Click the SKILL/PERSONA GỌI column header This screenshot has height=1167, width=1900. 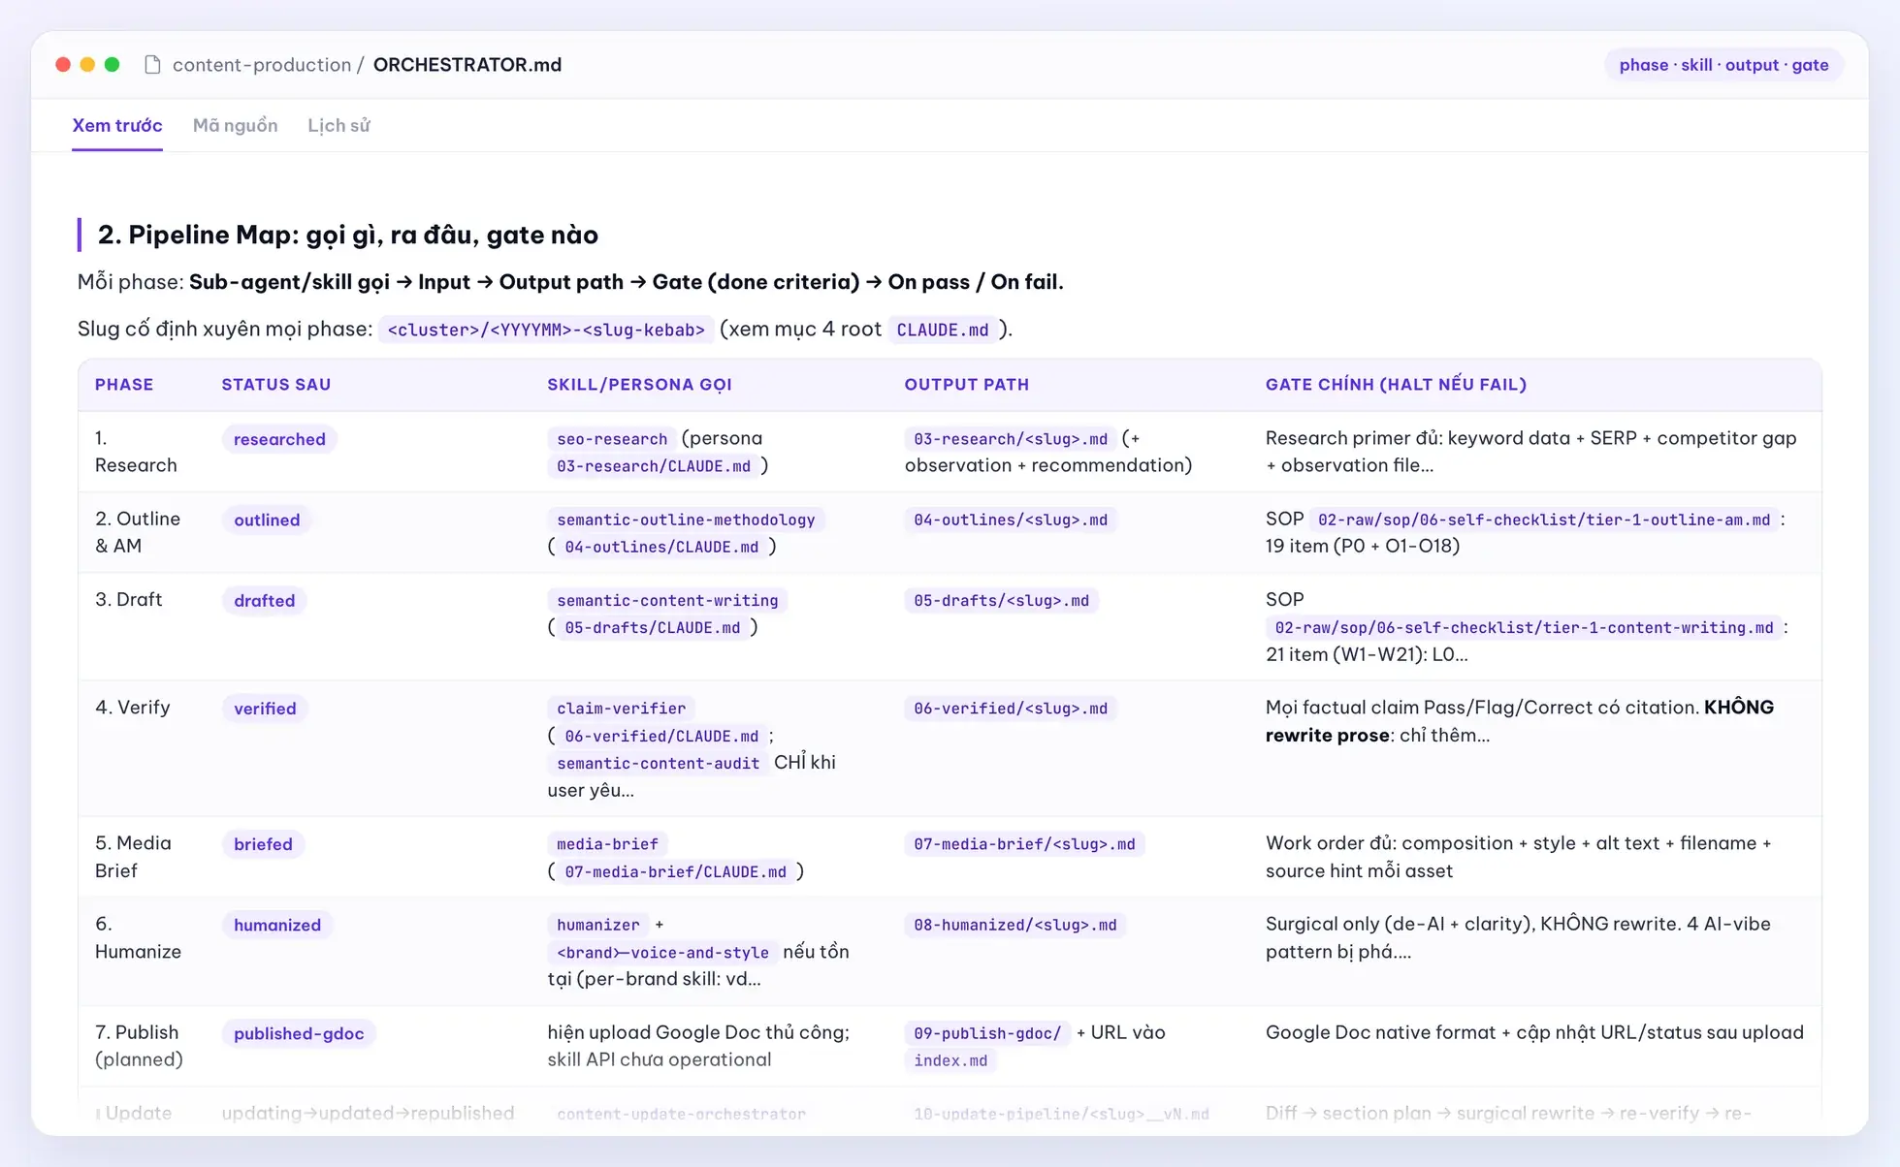[639, 385]
